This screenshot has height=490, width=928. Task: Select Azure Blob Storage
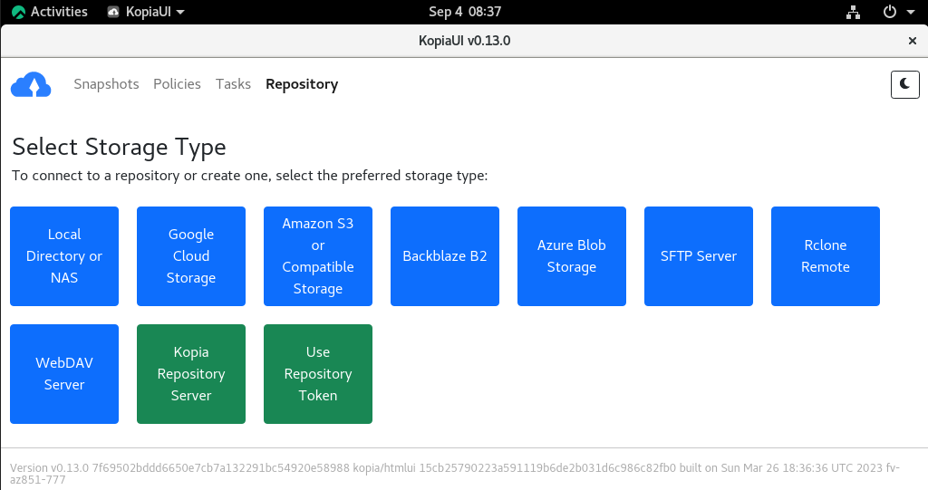pyautogui.click(x=572, y=256)
